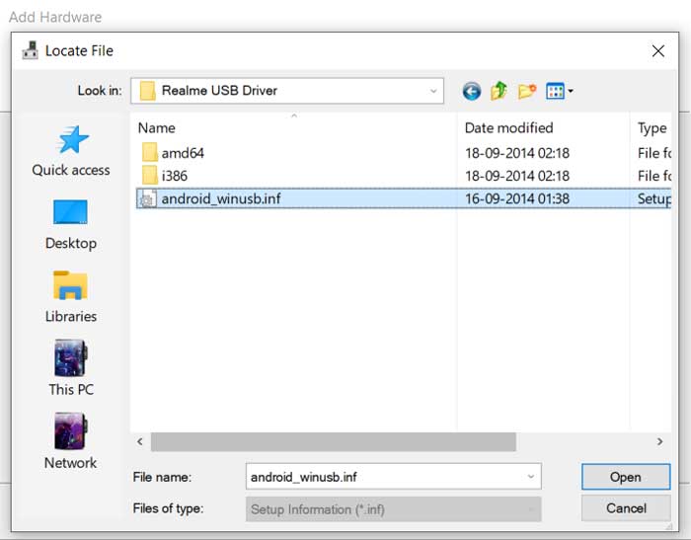
Task: Open Libraries in the sidebar
Action: point(71,297)
